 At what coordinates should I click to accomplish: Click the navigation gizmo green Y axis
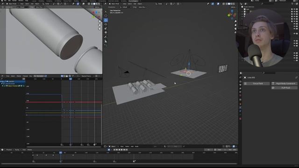(229, 15)
